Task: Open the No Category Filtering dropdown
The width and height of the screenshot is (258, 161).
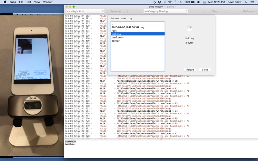Action: [165, 11]
